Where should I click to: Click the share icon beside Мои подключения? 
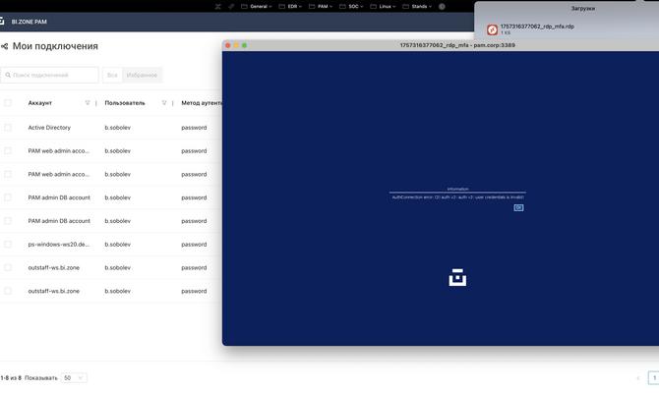(4, 46)
